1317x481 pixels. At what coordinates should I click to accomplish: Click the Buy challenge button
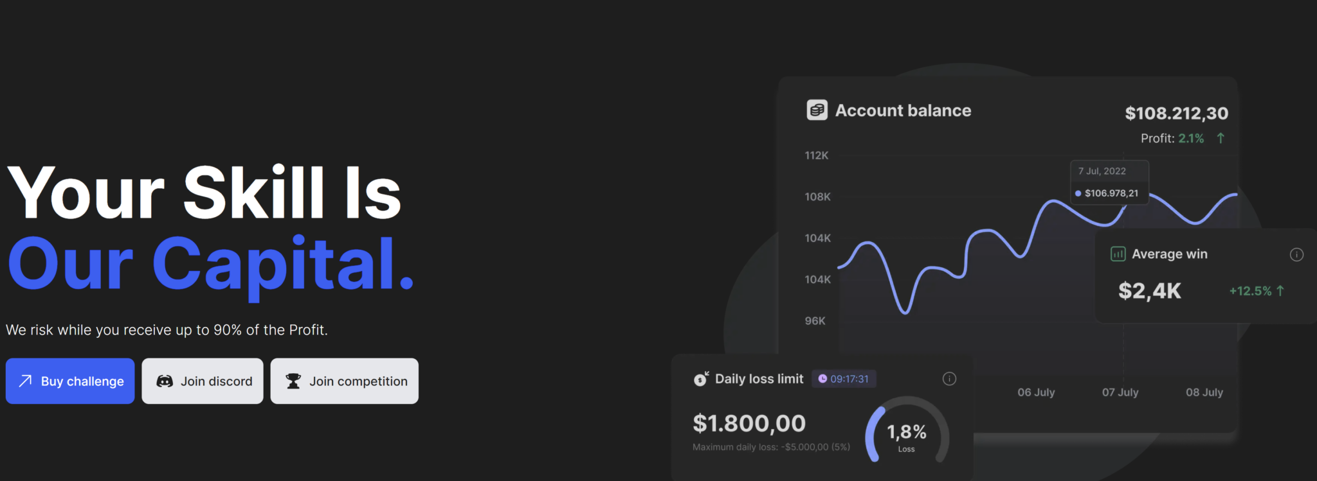[x=69, y=381]
